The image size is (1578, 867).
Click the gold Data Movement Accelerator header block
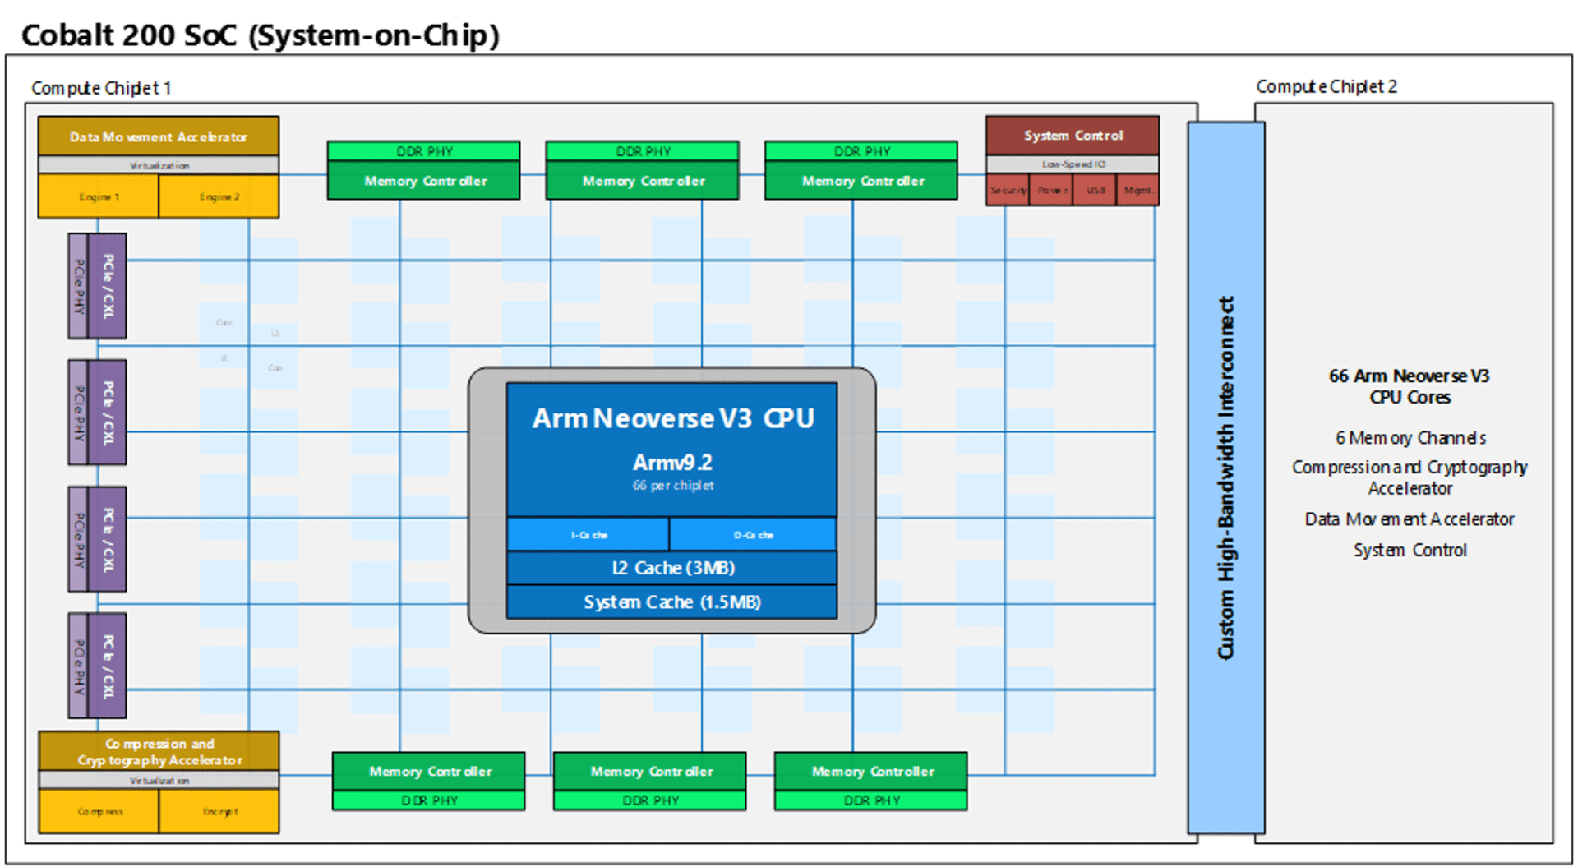tap(159, 136)
